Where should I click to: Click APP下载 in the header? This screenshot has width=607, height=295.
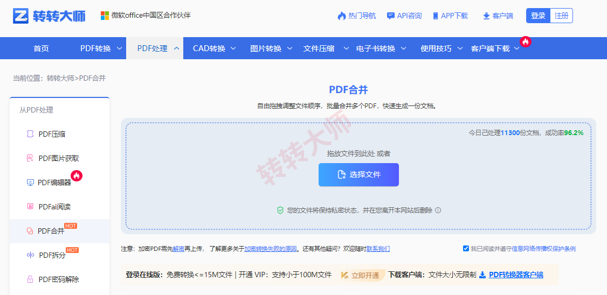click(x=454, y=16)
